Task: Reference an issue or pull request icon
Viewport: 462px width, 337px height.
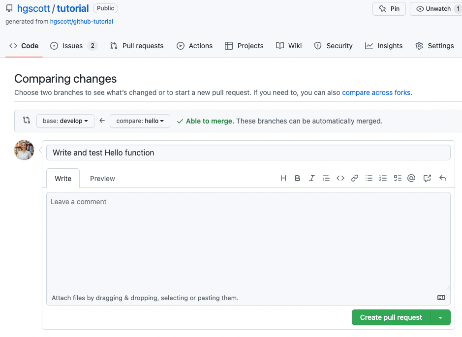Action: (x=427, y=178)
